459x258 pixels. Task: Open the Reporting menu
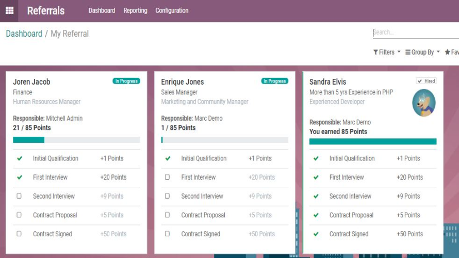pos(135,10)
